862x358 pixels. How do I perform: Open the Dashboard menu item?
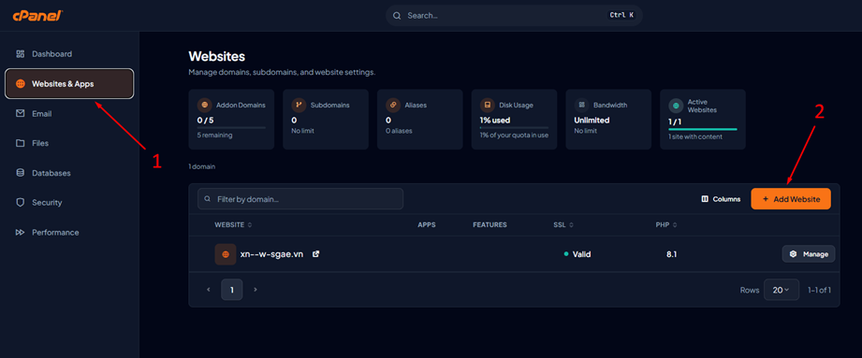69,54
